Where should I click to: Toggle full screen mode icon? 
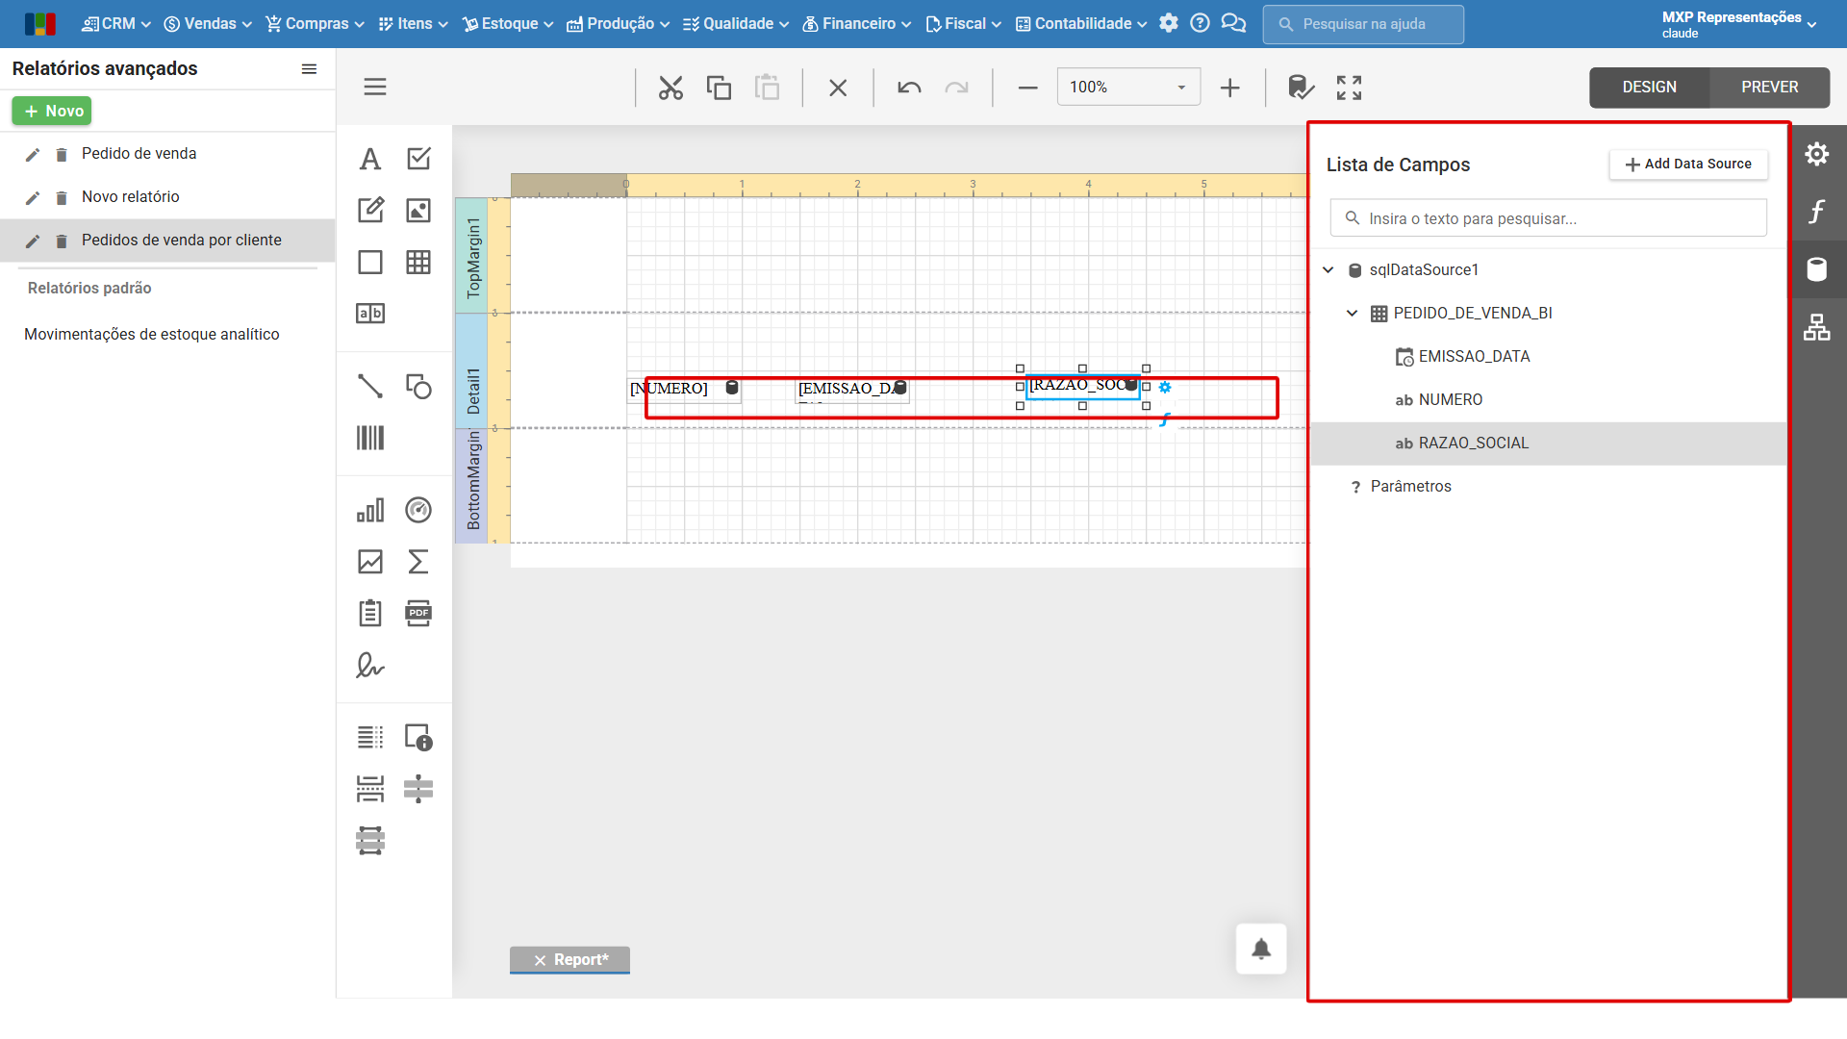click(x=1349, y=88)
